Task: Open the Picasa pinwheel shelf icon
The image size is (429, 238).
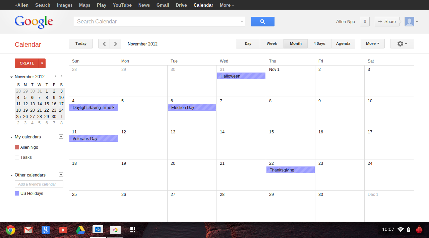Action: pyautogui.click(x=115, y=230)
